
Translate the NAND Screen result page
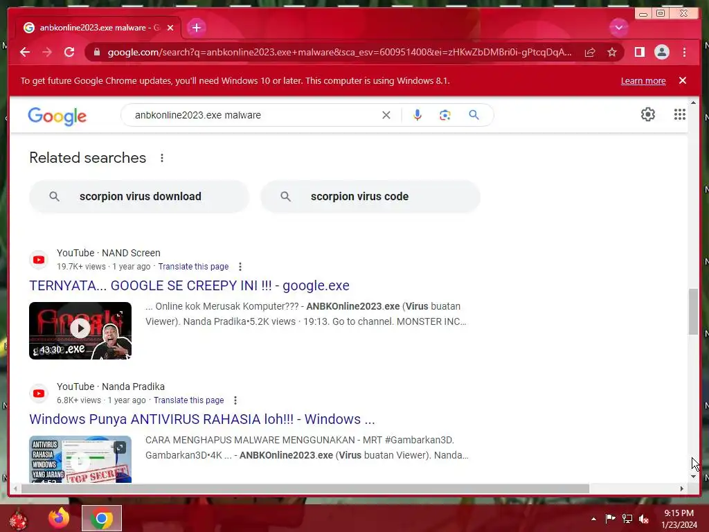(193, 267)
